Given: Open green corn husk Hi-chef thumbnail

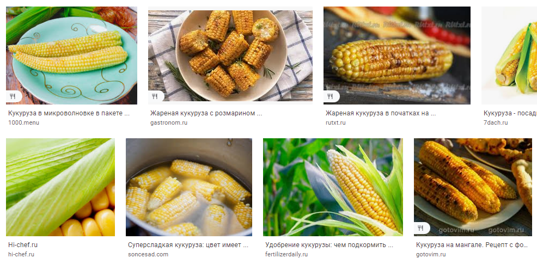Looking at the screenshot, I should point(60,187).
